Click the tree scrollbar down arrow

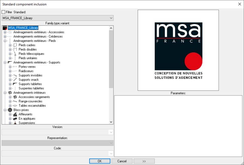point(111,122)
